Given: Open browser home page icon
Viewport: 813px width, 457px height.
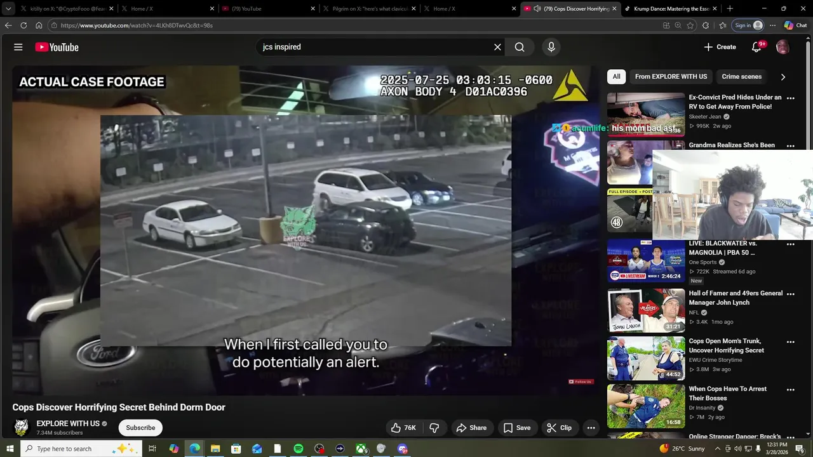Looking at the screenshot, I should click(x=39, y=25).
